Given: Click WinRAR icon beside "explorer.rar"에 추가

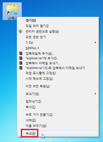Looking at the screenshot, I should pos(21,58).
